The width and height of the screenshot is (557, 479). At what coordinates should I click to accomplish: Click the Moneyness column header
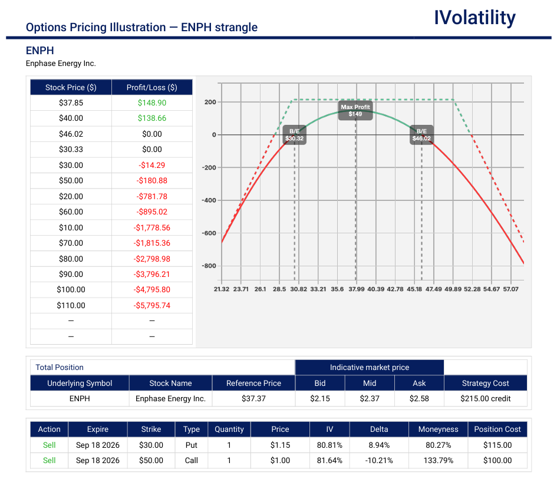439,430
